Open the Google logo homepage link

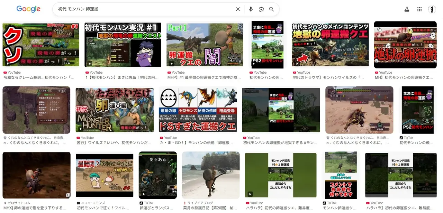[x=28, y=9]
